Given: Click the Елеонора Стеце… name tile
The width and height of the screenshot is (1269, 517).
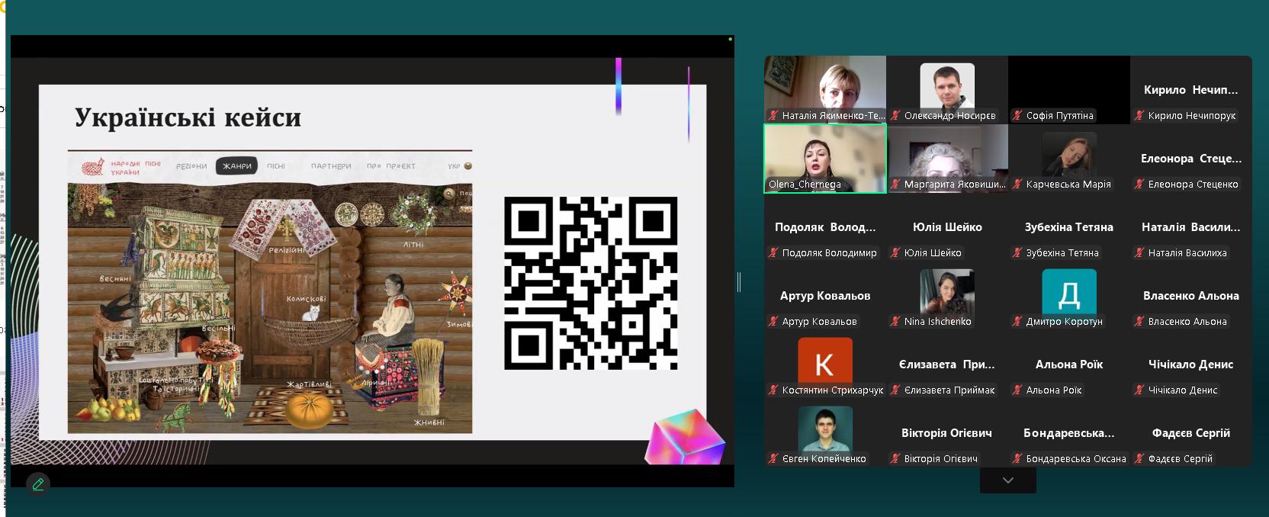Looking at the screenshot, I should 1191,159.
